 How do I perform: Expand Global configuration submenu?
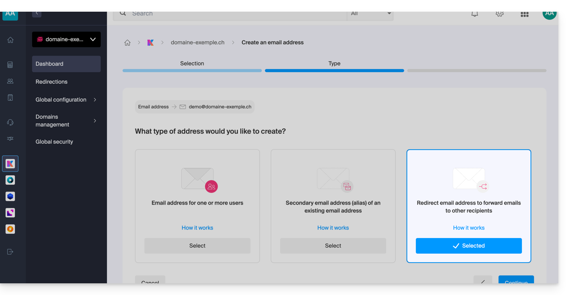66,100
